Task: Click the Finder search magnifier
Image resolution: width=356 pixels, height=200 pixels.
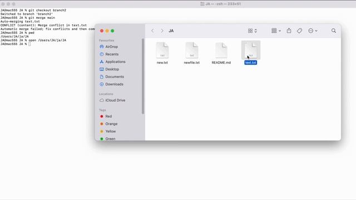Action: [334, 31]
